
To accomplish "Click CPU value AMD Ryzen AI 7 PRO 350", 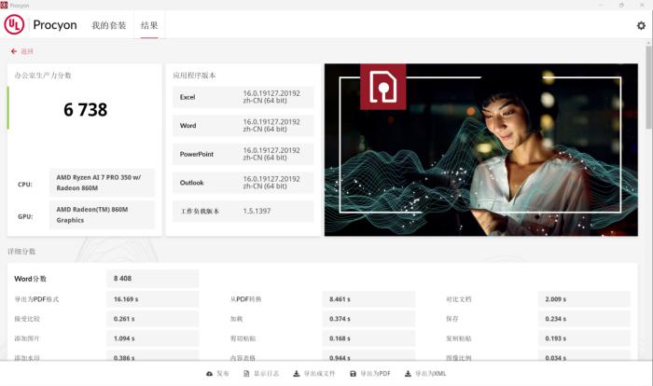I will (x=102, y=183).
